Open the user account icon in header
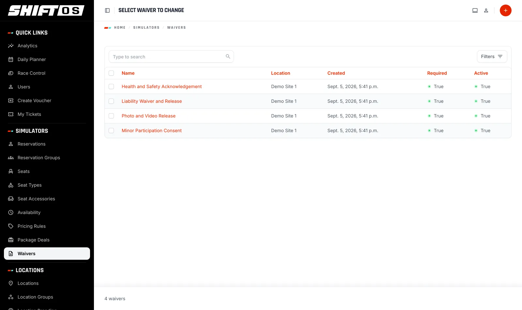Viewport: 522px width, 310px height. tap(486, 10)
